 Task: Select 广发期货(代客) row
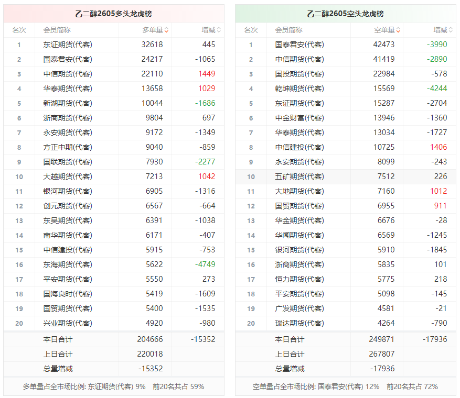point(346,308)
